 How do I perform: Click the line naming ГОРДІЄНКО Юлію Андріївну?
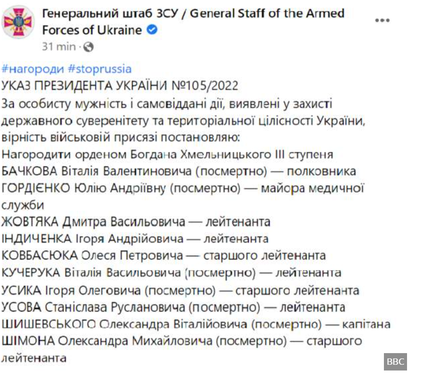[x=182, y=188]
